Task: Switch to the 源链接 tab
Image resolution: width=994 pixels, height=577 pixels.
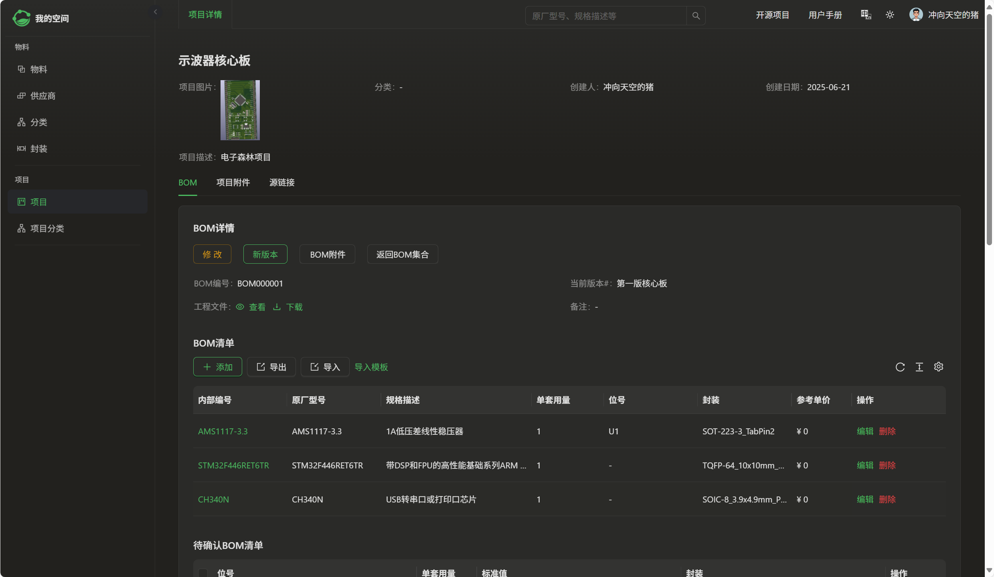Action: [282, 183]
